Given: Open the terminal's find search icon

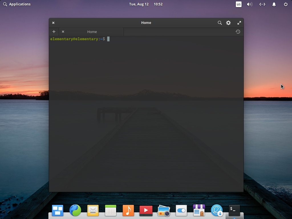Looking at the screenshot, I should pyautogui.click(x=220, y=23).
